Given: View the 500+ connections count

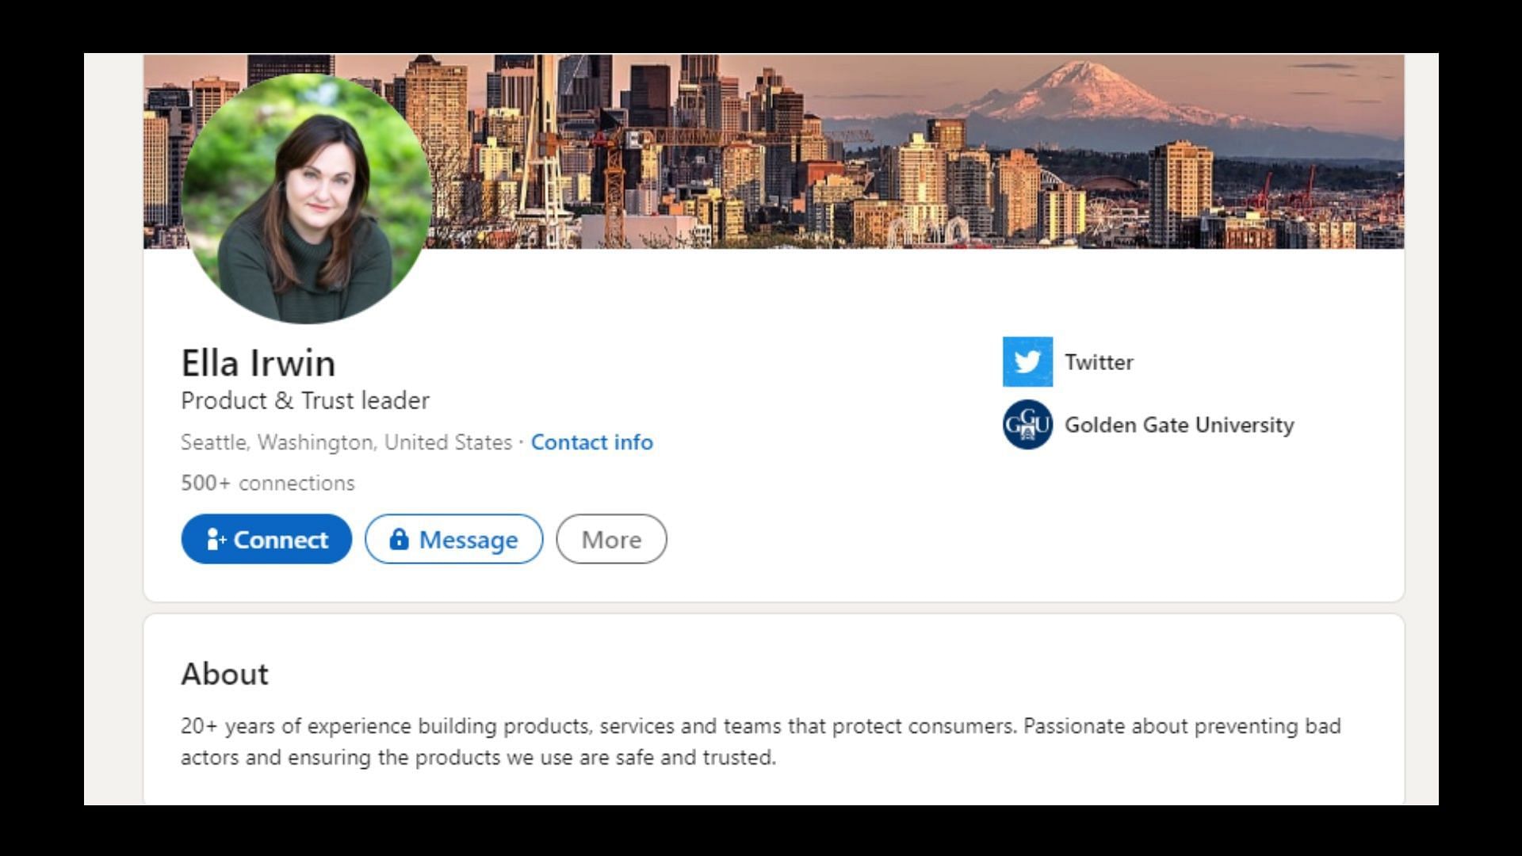Looking at the screenshot, I should click(x=268, y=483).
